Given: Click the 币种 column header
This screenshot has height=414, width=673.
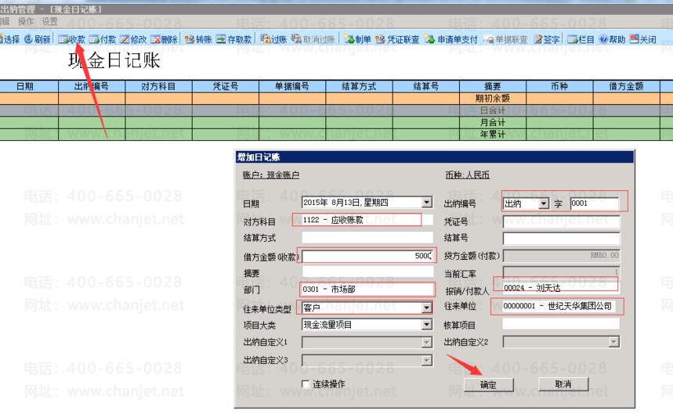Looking at the screenshot, I should tap(559, 86).
